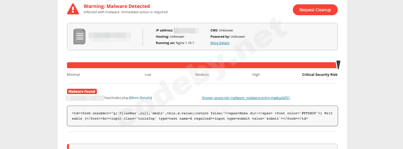Viewport: 403px width, 149px height.
Task: Click the Low risk level label
Action: click(148, 75)
